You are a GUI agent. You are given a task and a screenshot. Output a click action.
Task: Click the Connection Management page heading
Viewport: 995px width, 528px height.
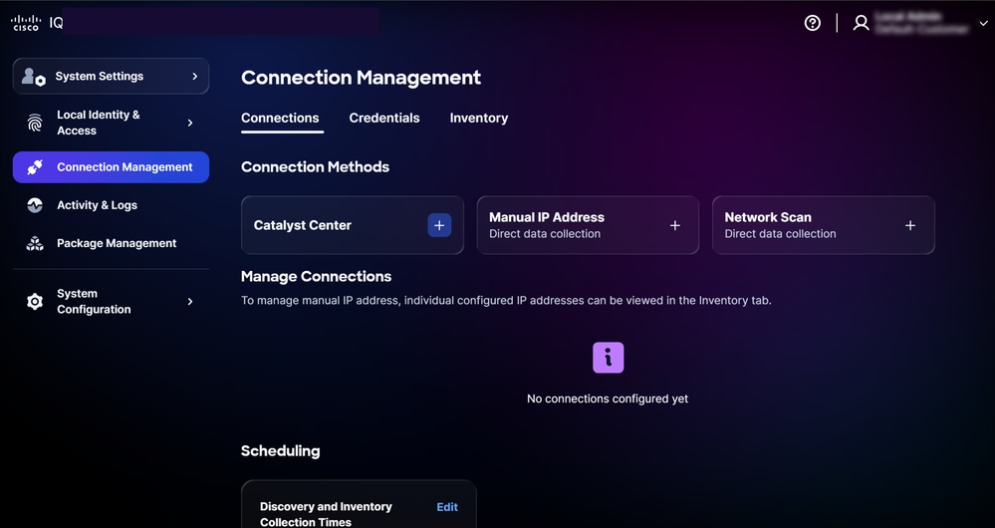pos(362,78)
